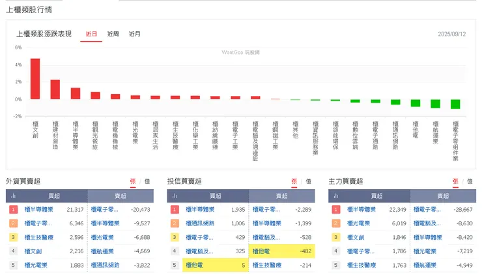Screen dimensions: 482x274
Task: Click bar chart icon in 主力買賣超 header
Action: coord(335,196)
